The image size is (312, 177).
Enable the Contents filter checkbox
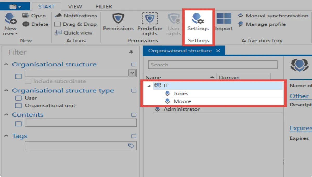pyautogui.click(x=18, y=124)
